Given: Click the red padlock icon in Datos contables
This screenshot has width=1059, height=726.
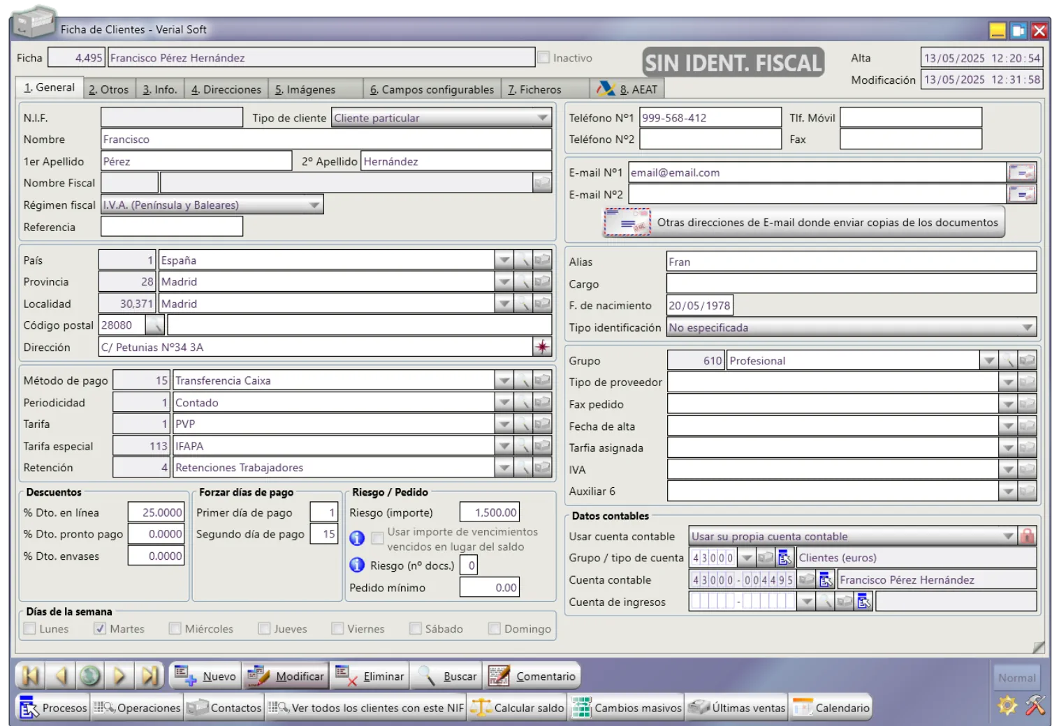Looking at the screenshot, I should [1027, 536].
